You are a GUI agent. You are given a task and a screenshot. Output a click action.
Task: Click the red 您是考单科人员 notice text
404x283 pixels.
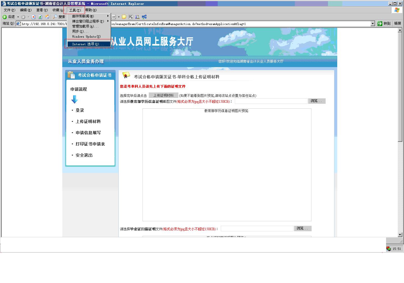coord(153,86)
